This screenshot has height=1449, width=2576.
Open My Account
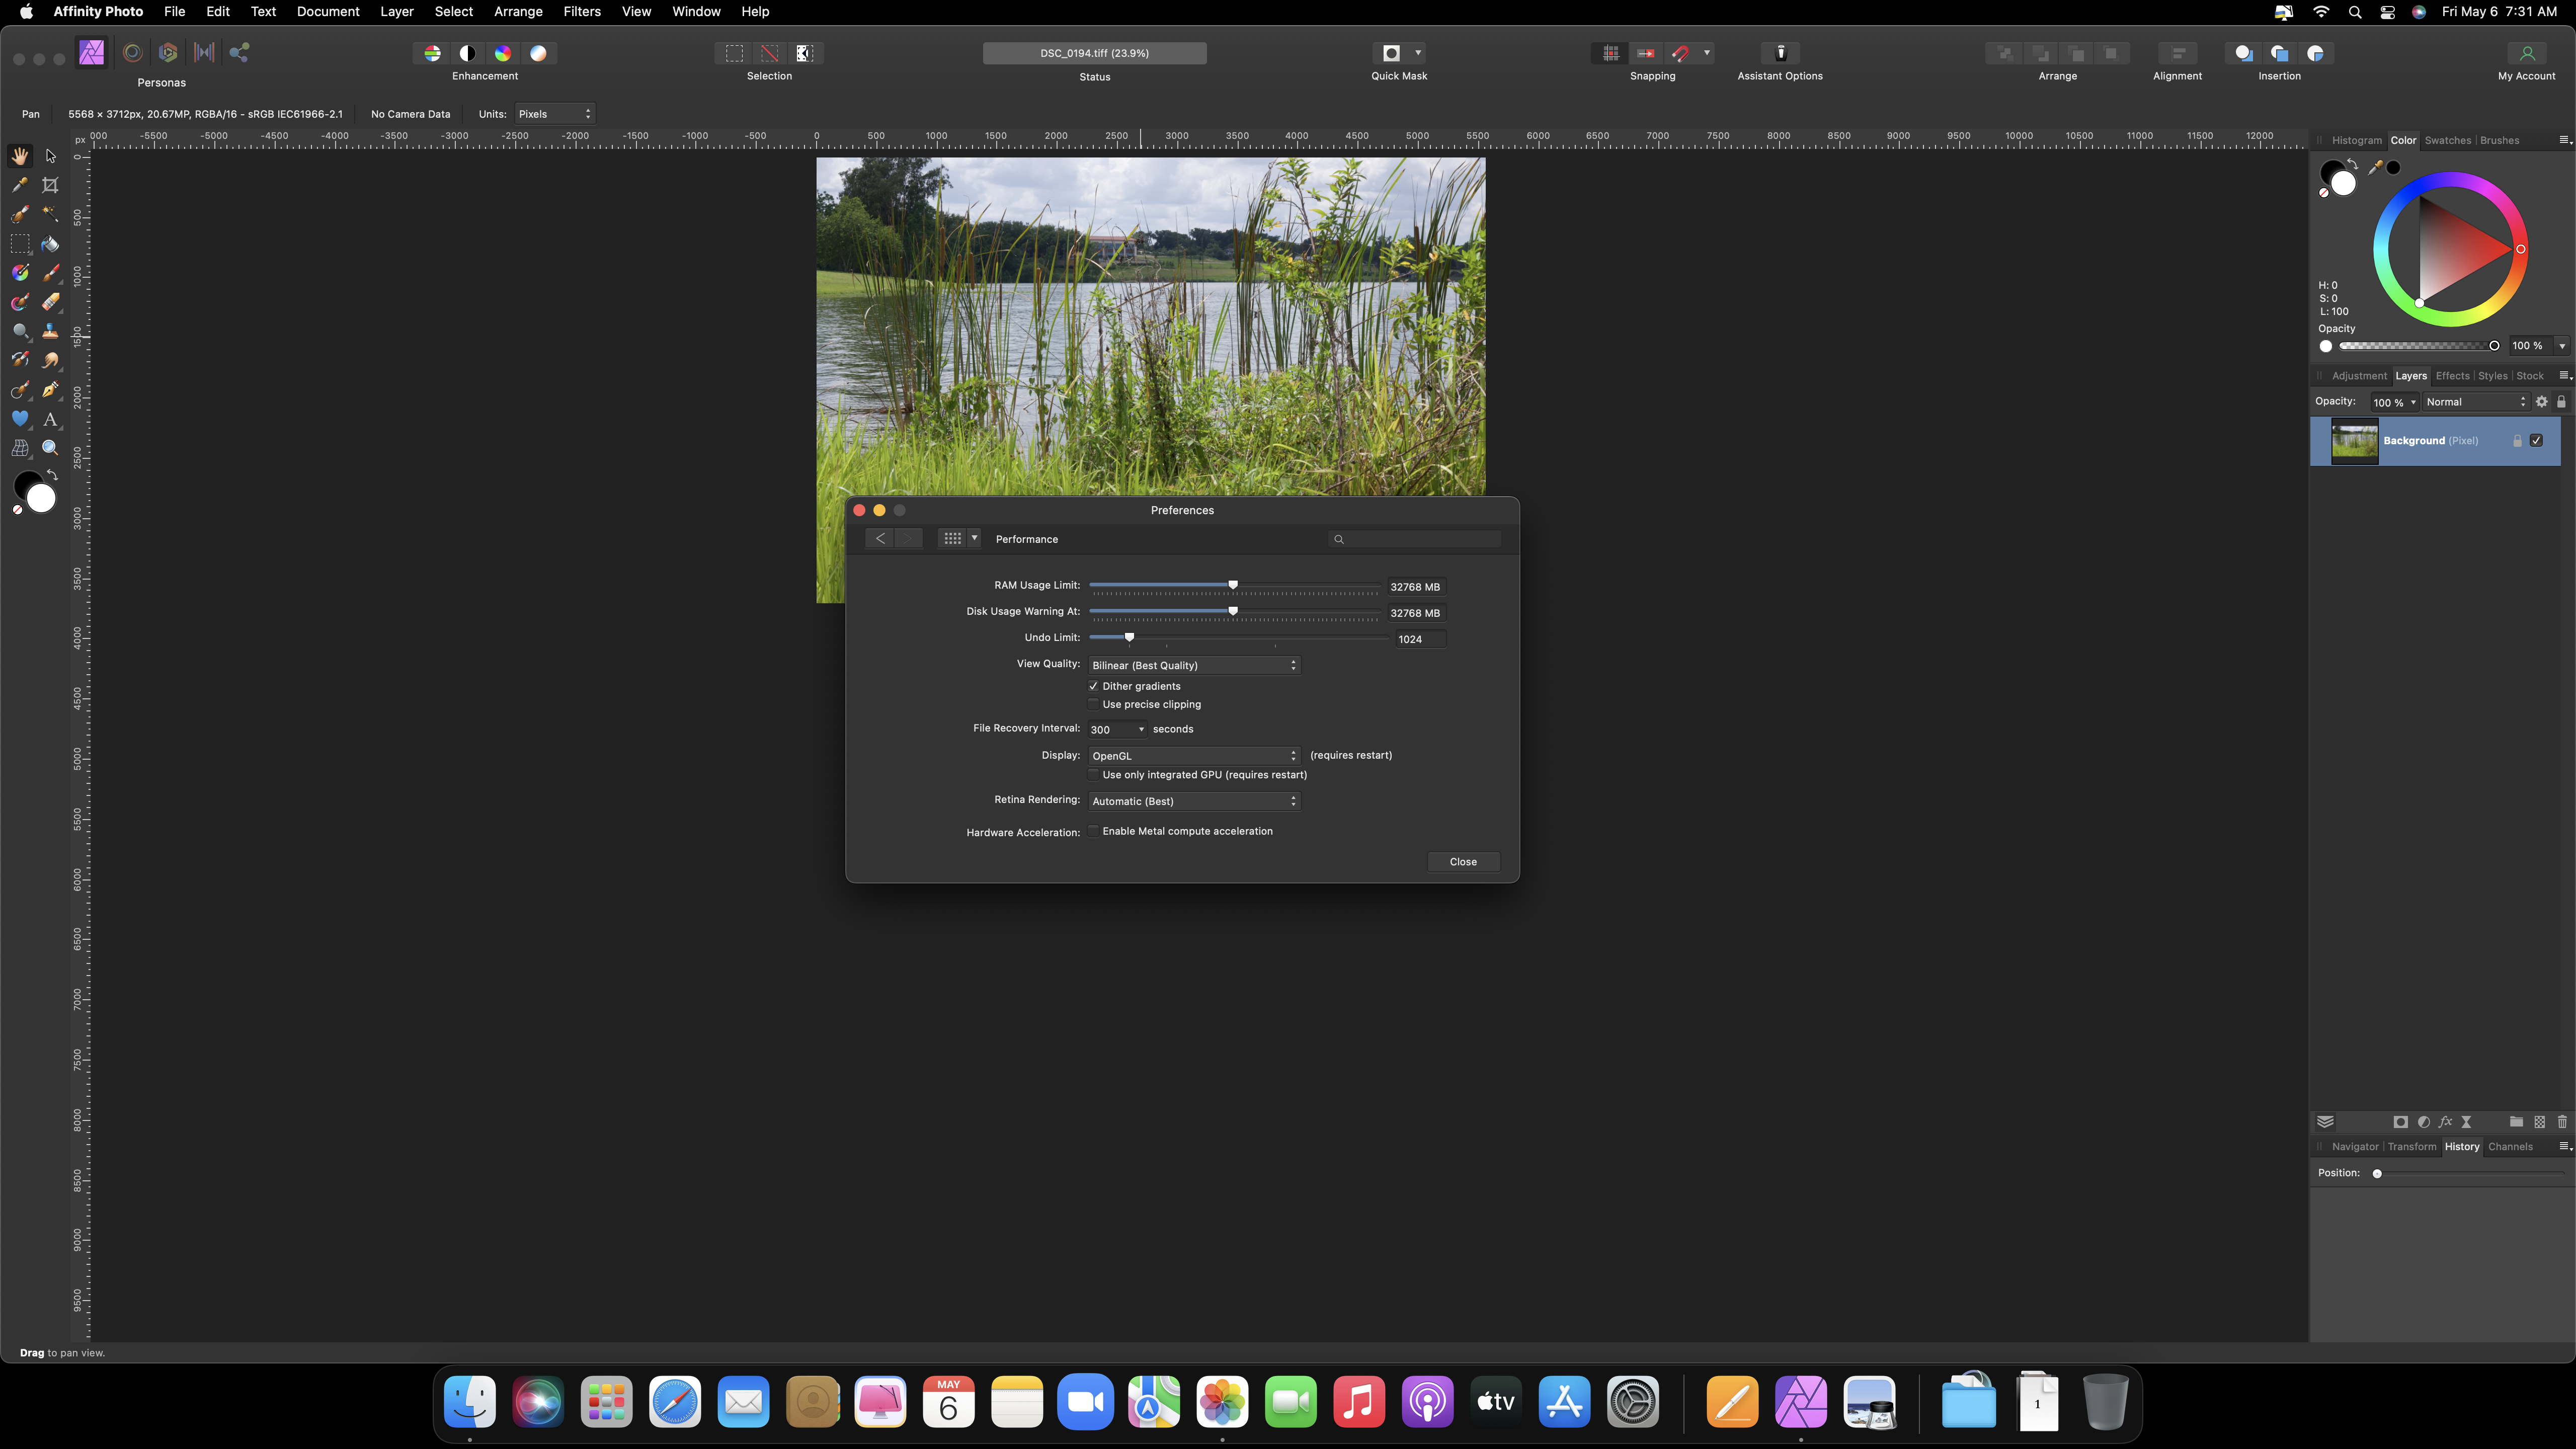(x=2526, y=53)
